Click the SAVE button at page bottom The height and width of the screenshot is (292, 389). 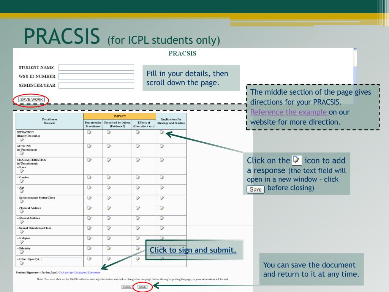[142, 287]
